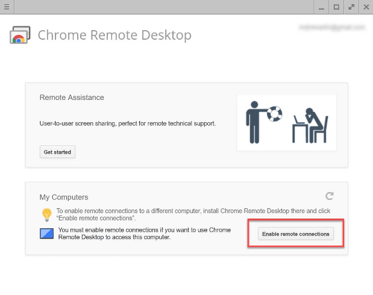Click the person seated at desk image

[x=309, y=122]
